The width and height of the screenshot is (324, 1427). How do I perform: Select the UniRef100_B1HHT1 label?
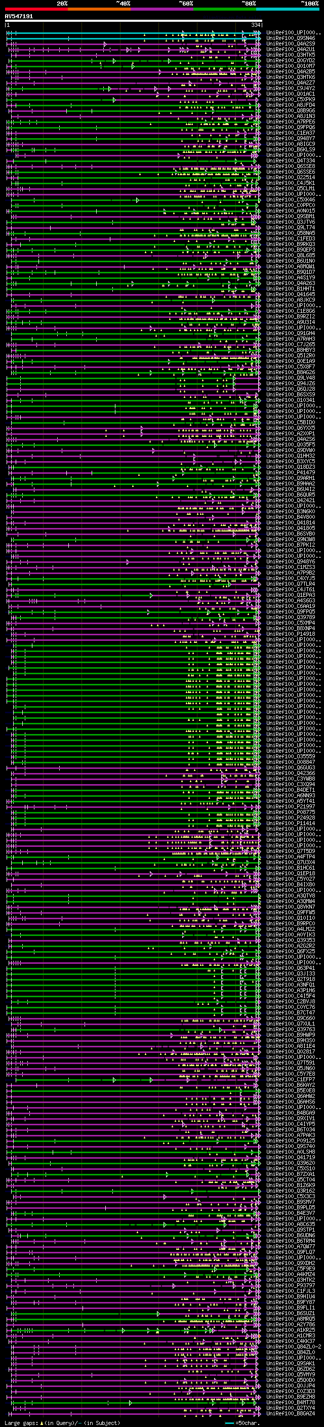click(x=291, y=289)
